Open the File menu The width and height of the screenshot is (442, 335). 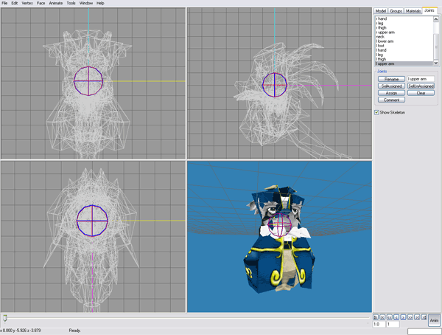(4, 3)
